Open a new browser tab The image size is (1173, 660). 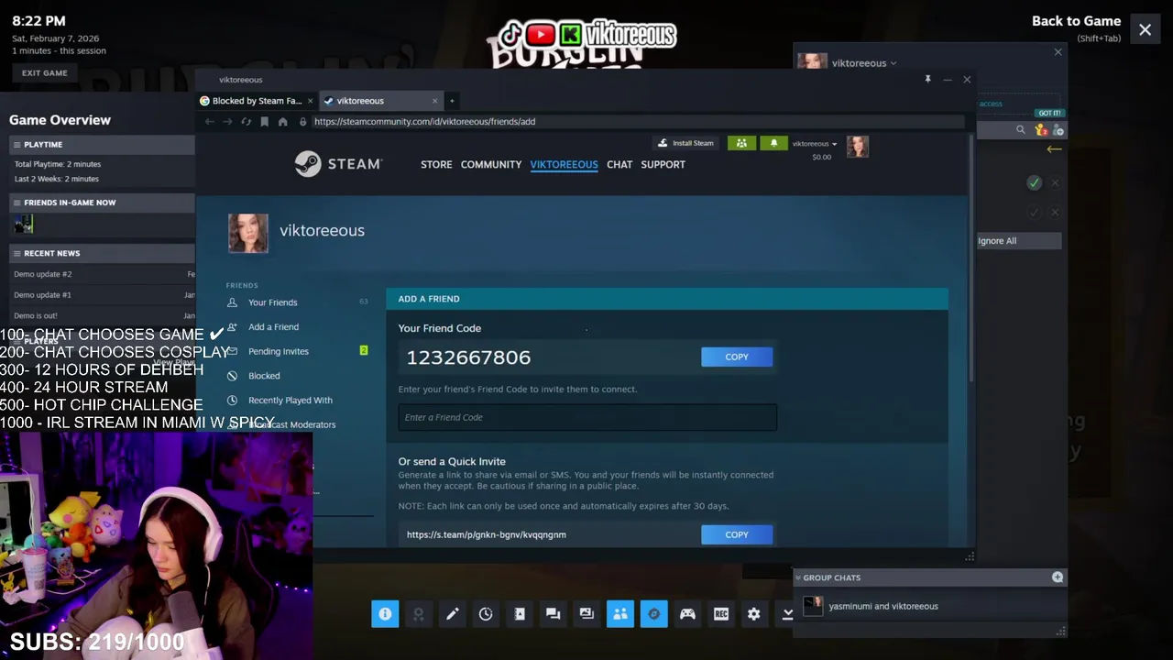coord(452,101)
